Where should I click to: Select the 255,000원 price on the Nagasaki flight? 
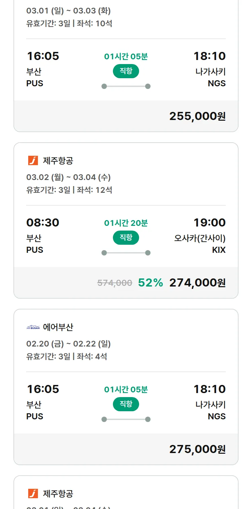click(197, 116)
